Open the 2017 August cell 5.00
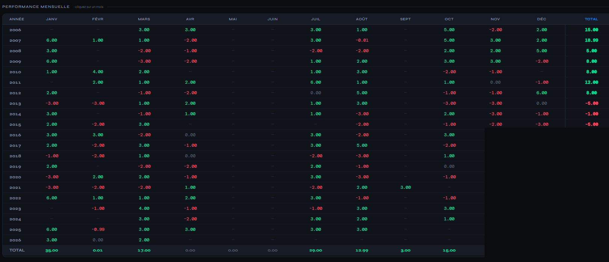Viewport: 609px width, 262px height. [x=362, y=145]
